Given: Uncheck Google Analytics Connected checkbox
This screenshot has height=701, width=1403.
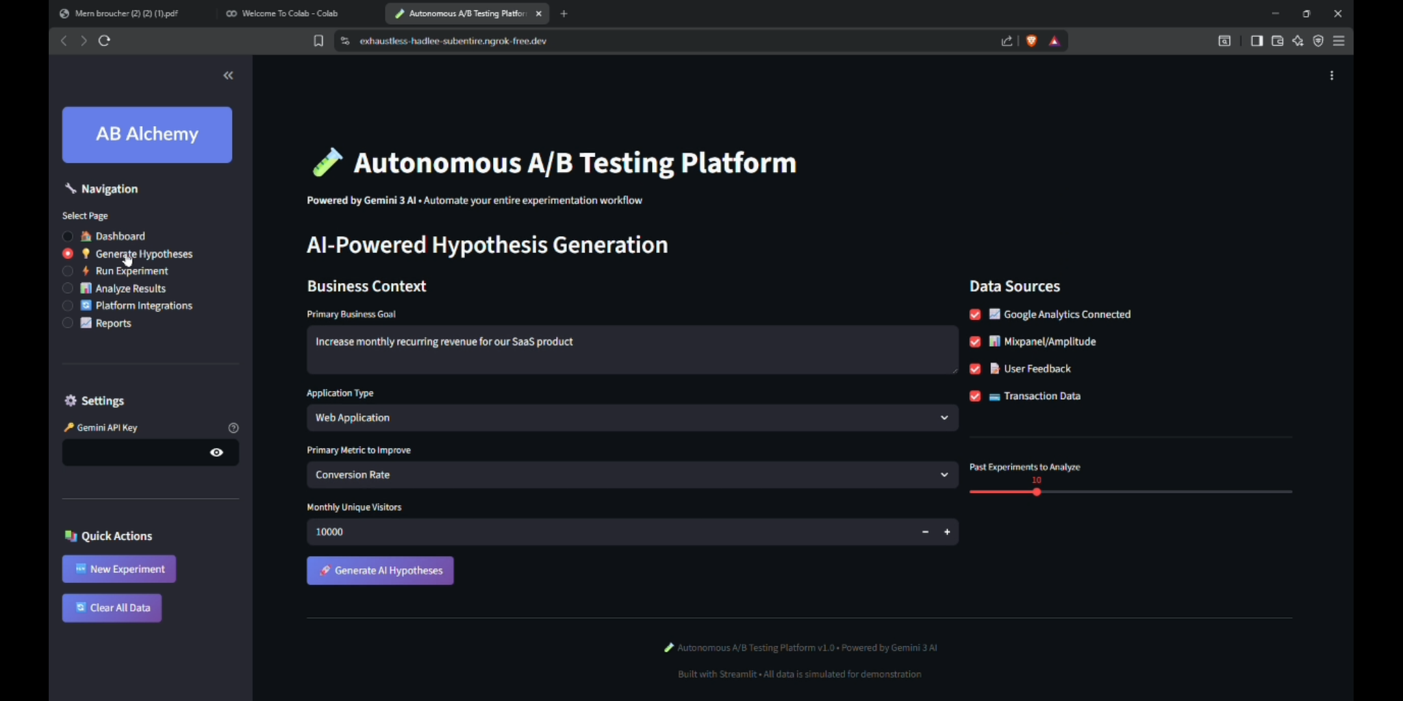Looking at the screenshot, I should (x=975, y=315).
